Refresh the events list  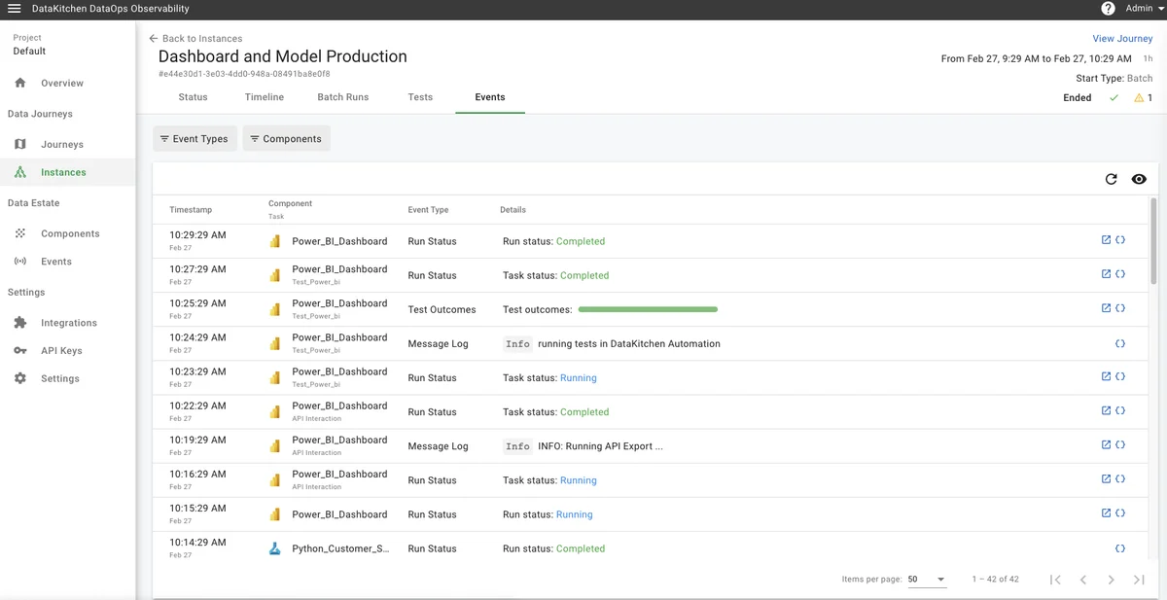click(x=1112, y=179)
